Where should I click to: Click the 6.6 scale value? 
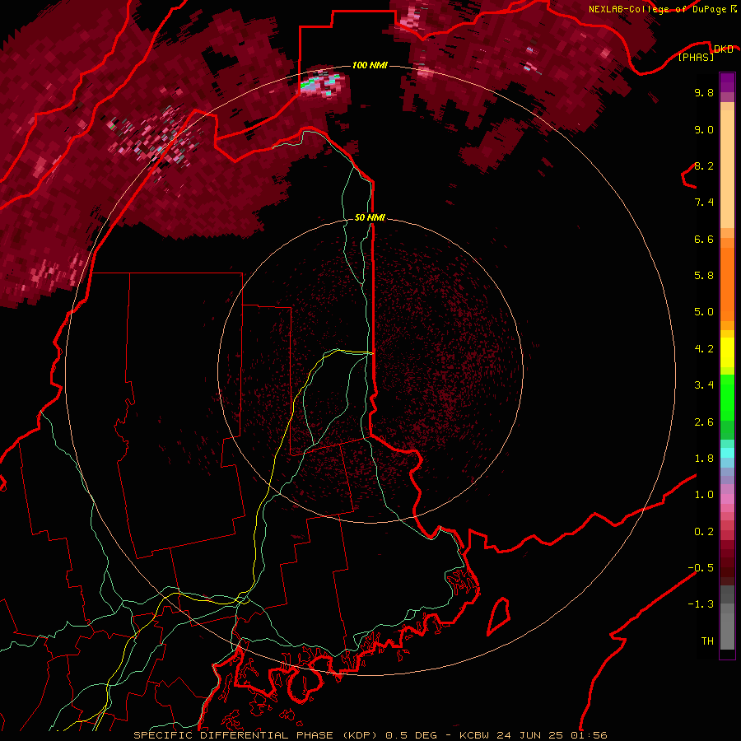coord(704,239)
